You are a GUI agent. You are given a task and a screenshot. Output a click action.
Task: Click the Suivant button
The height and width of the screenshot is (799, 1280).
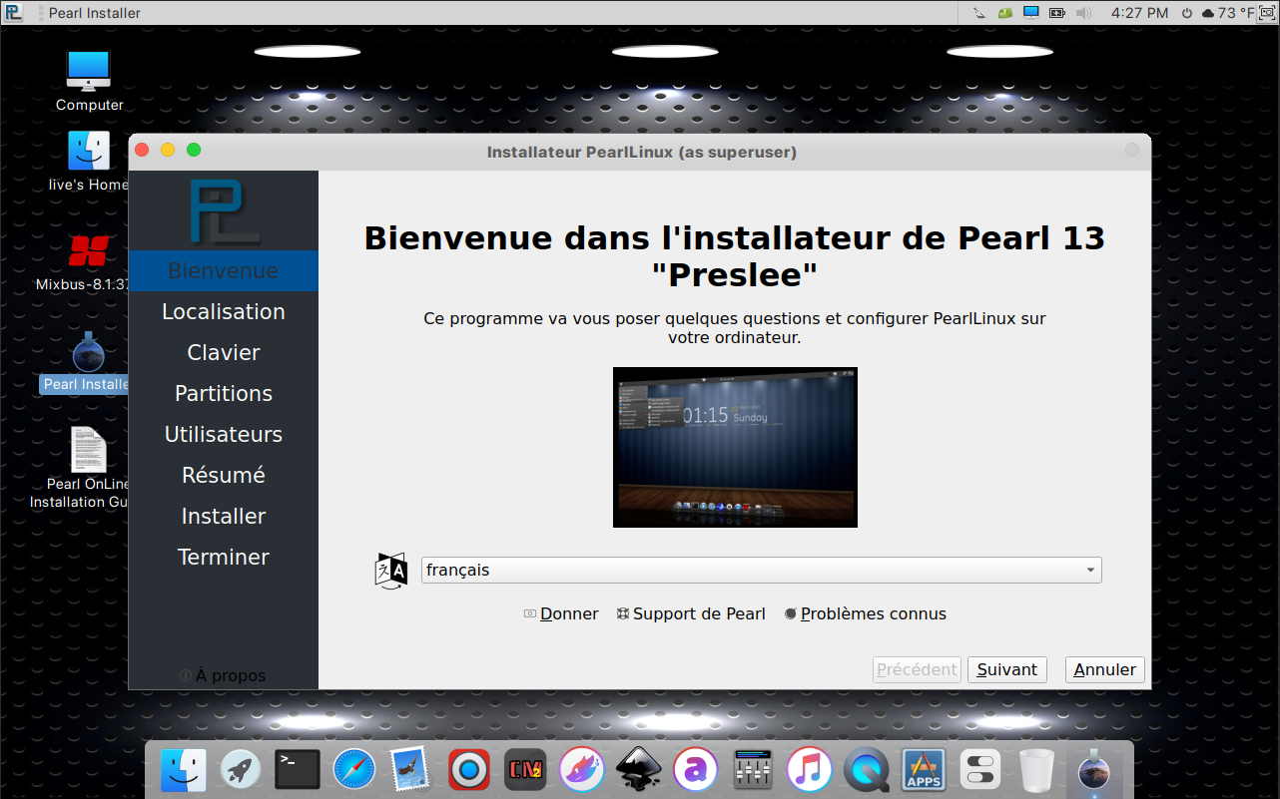[1006, 669]
